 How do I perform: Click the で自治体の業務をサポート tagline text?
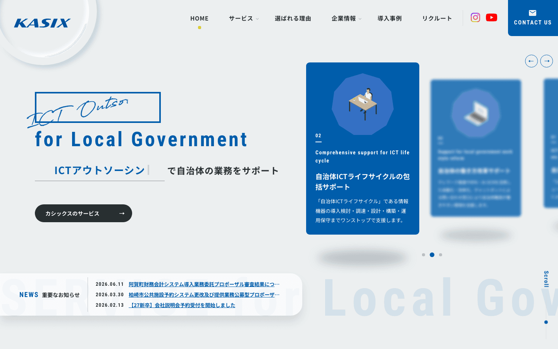(223, 171)
